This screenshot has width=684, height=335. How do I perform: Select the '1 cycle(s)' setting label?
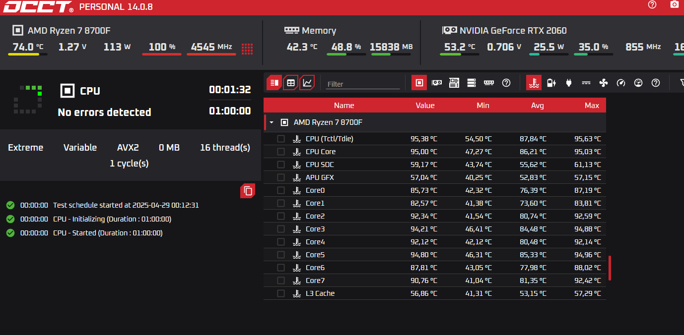pos(129,163)
